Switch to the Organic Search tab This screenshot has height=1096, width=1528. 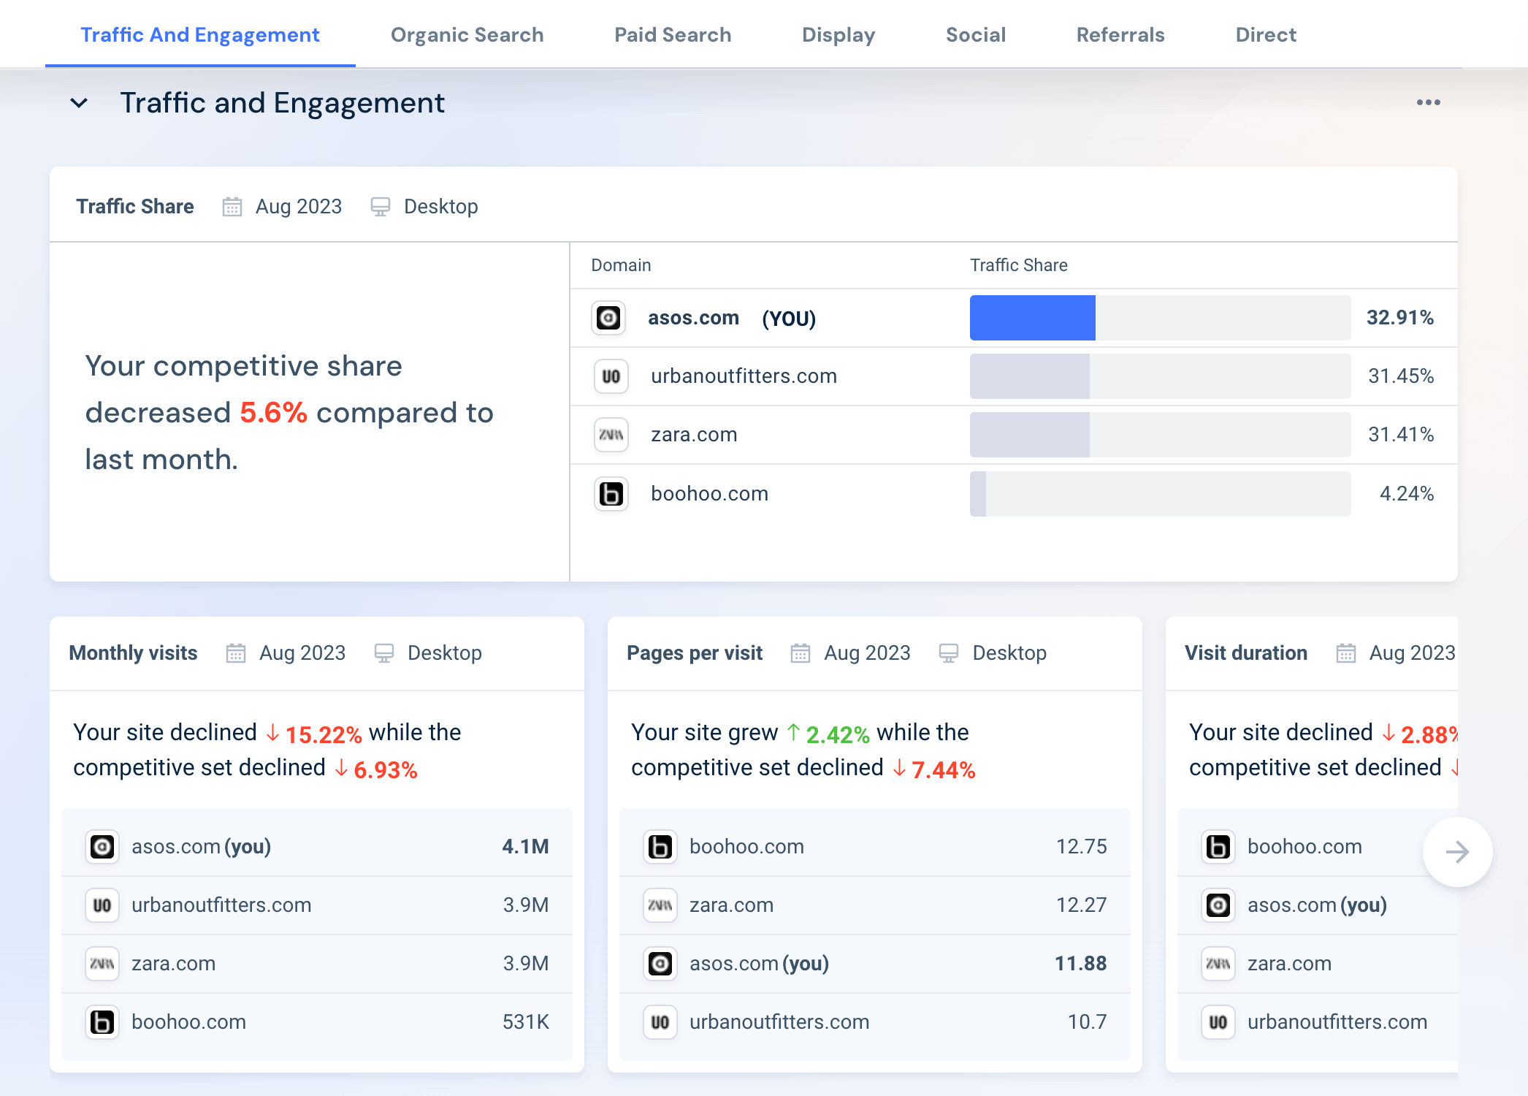click(467, 34)
